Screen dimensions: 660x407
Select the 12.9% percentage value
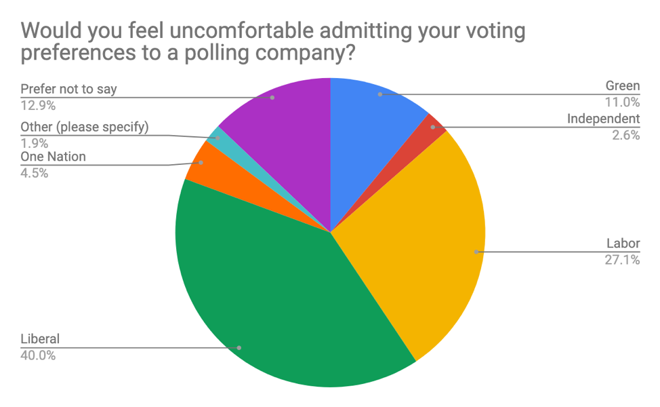[38, 105]
